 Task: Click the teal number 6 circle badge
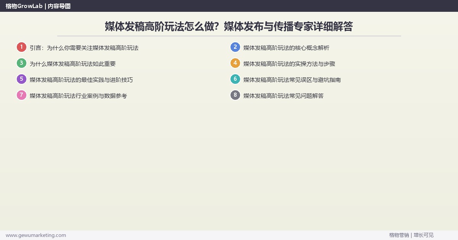pyautogui.click(x=235, y=79)
